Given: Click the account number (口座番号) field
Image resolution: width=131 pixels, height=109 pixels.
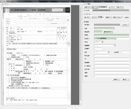Looking at the screenshot, I should (125, 52).
